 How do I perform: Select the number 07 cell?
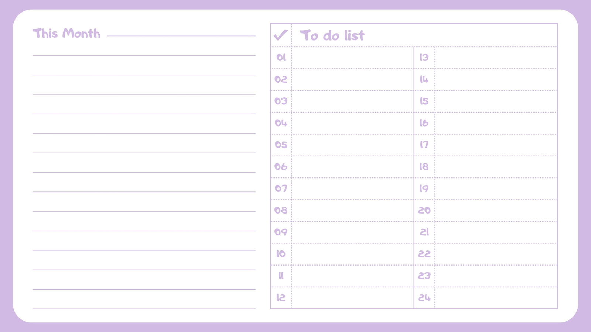coord(281,189)
